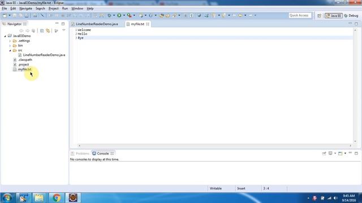Collapse the JavaIODemo project node
The image size is (362, 203).
(5, 36)
